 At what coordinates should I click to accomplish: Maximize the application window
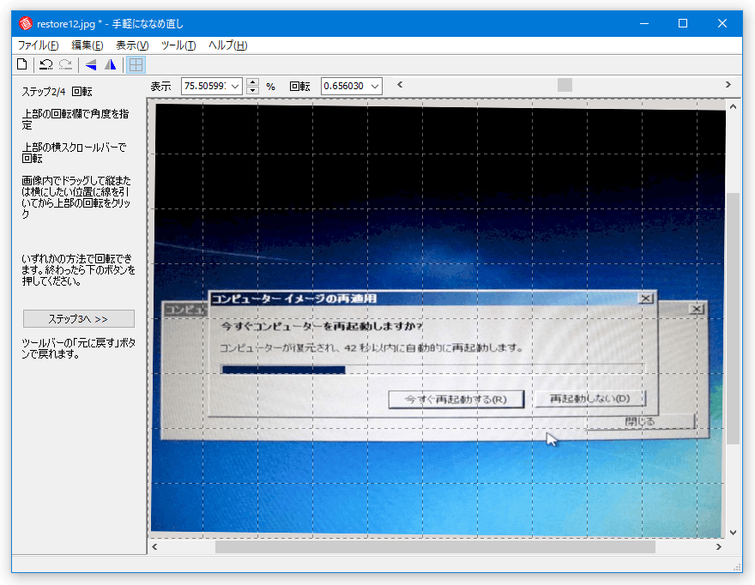683,23
